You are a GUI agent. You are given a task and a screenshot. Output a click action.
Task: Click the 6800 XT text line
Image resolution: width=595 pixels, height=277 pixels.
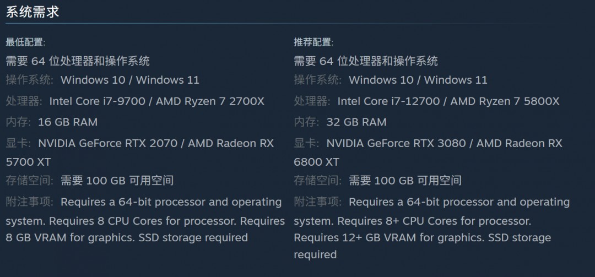pyautogui.click(x=316, y=162)
